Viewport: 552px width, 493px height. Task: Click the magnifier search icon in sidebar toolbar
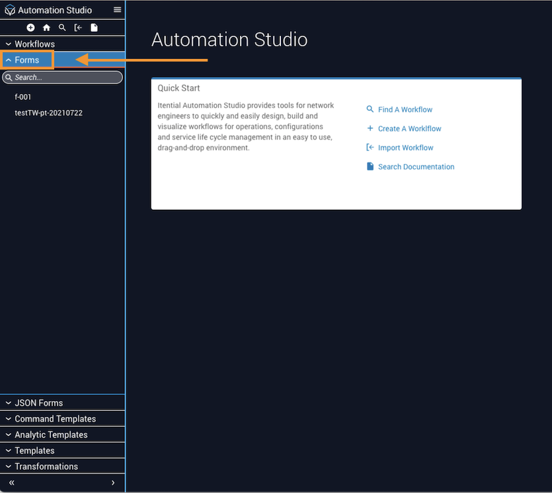[x=62, y=28]
